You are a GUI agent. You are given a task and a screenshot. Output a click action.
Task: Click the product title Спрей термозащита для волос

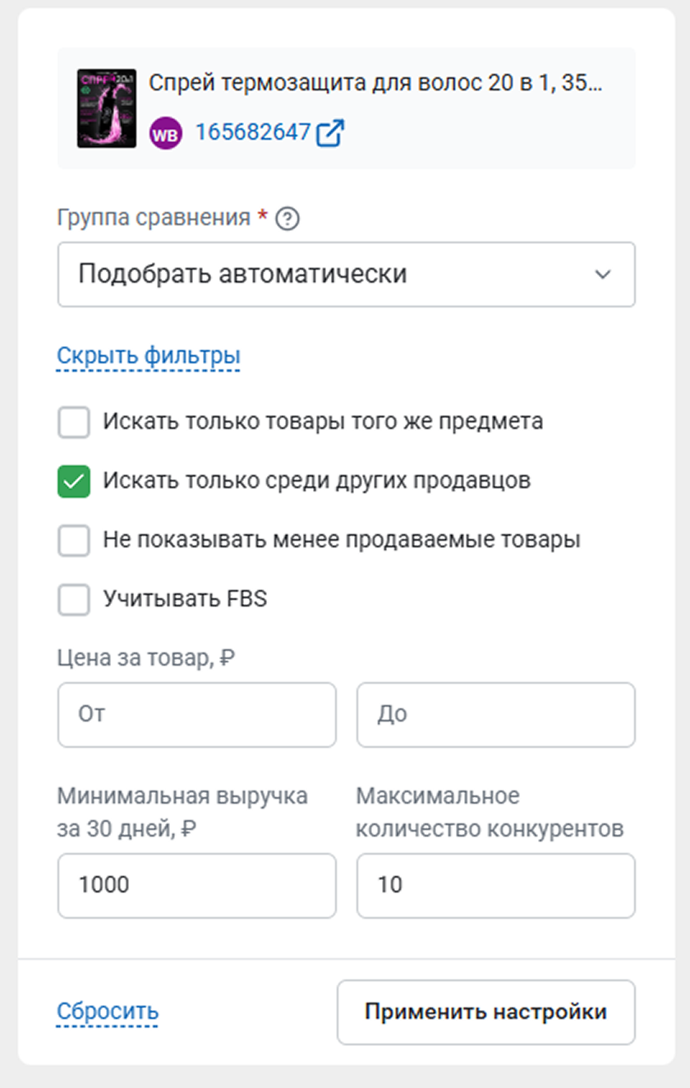(x=375, y=84)
